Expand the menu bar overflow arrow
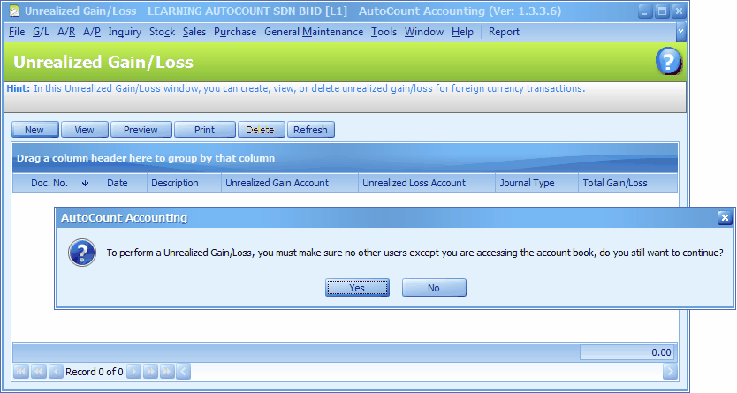Screen dimensions: 737x393 [x=680, y=32]
